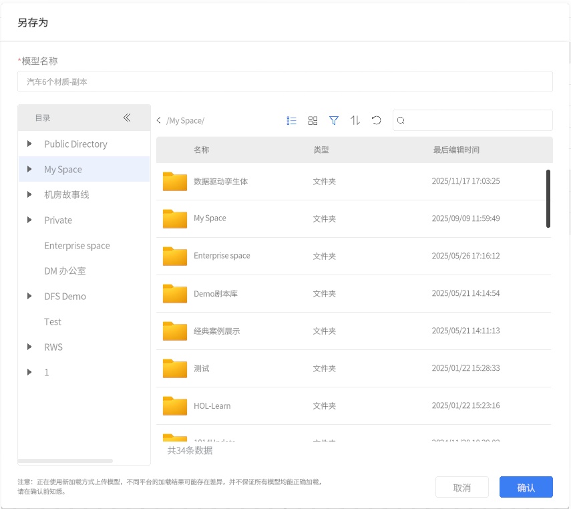Expand the RWS tree node
Viewport: 571px width, 509px height.
point(29,347)
